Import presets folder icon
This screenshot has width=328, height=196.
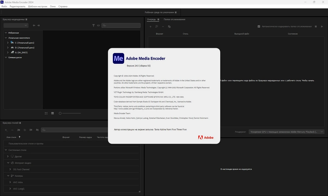(x=31, y=130)
